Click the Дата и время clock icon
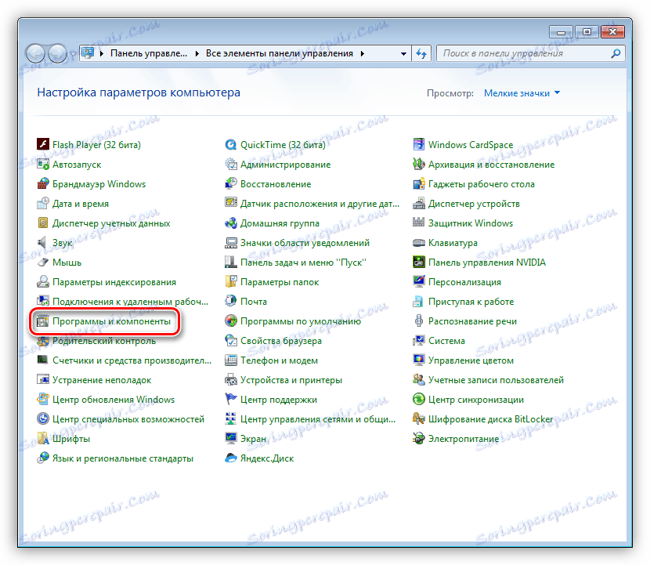Image resolution: width=650 pixels, height=565 pixels. click(43, 203)
